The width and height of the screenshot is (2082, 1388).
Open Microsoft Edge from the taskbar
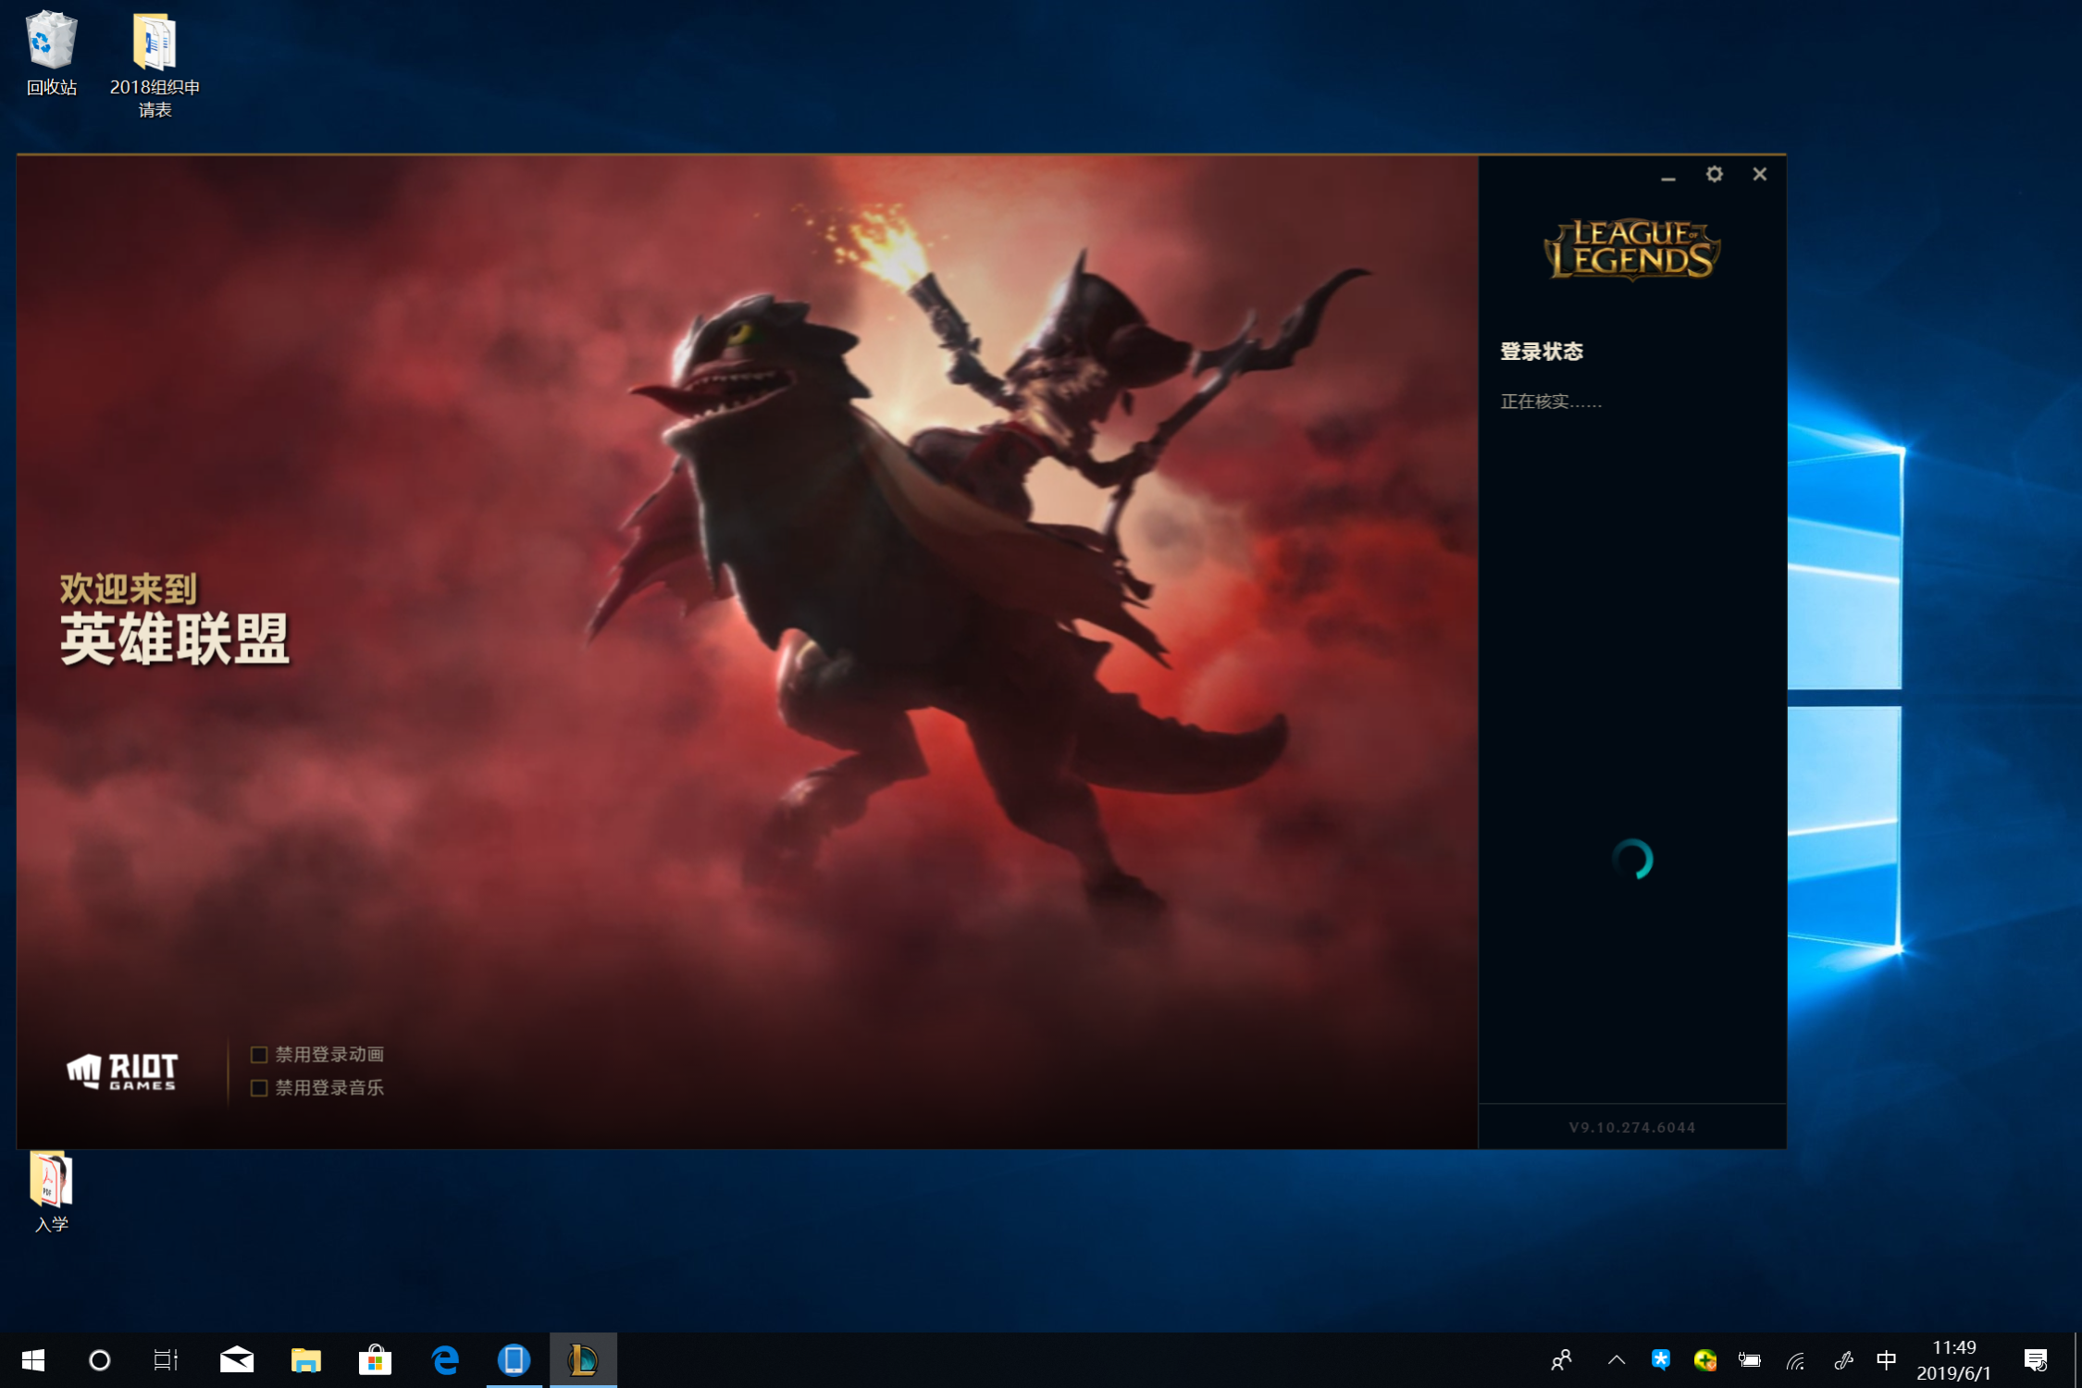445,1359
